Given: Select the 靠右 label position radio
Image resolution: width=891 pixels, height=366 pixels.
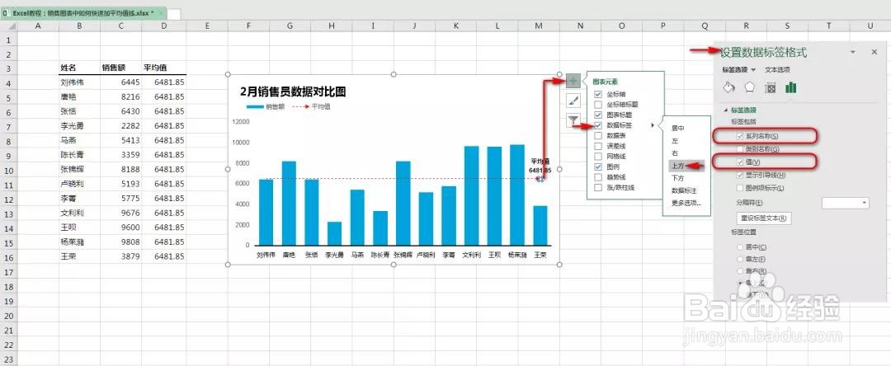Looking at the screenshot, I should 739,271.
